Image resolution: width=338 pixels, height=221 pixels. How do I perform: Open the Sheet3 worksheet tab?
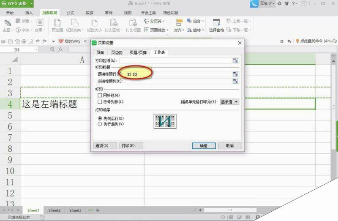tap(75, 210)
